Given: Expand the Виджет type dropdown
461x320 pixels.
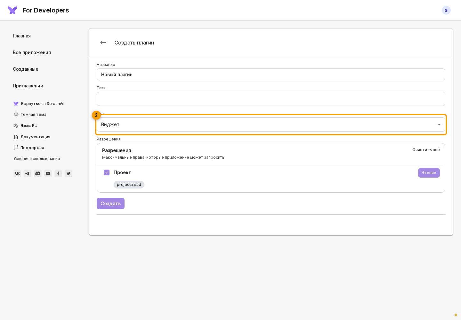Looking at the screenshot, I should pyautogui.click(x=271, y=124).
